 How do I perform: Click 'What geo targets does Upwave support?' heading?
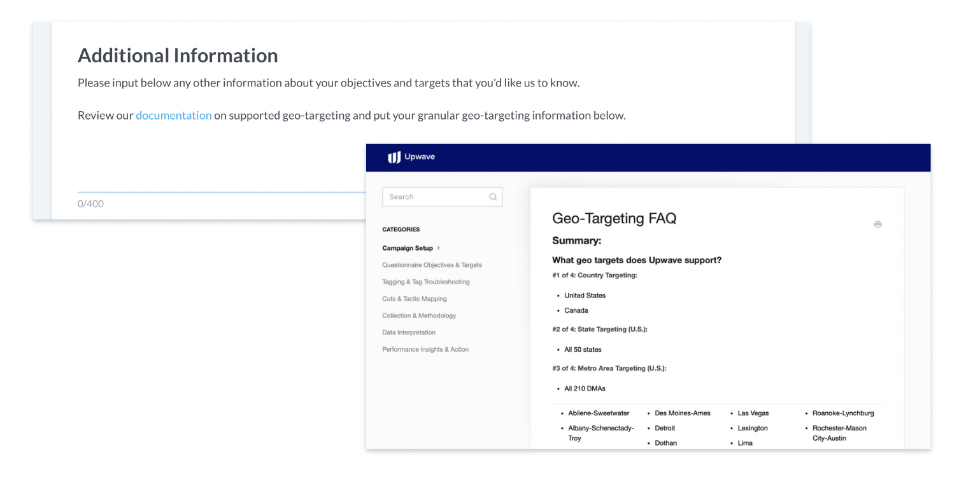(637, 260)
